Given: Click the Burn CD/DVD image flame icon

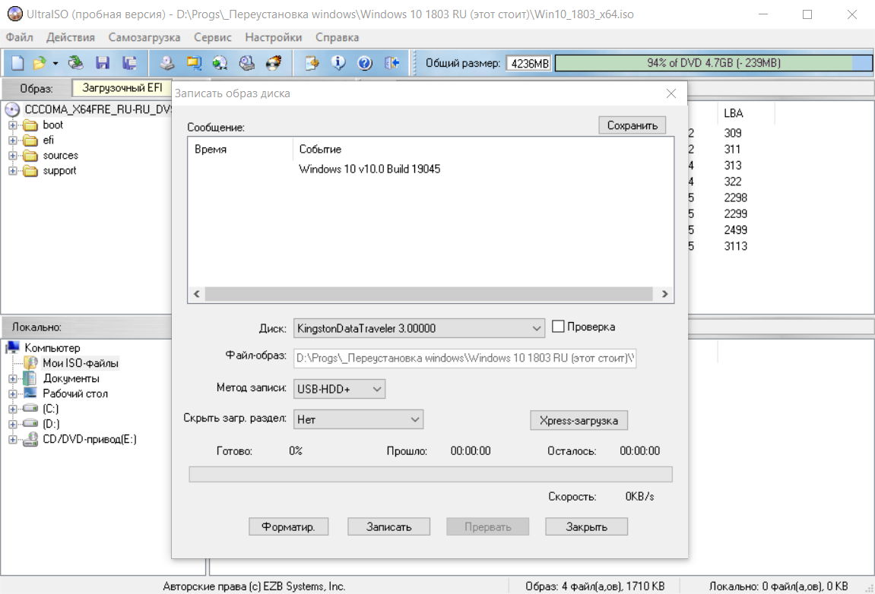Looking at the screenshot, I should pyautogui.click(x=274, y=63).
